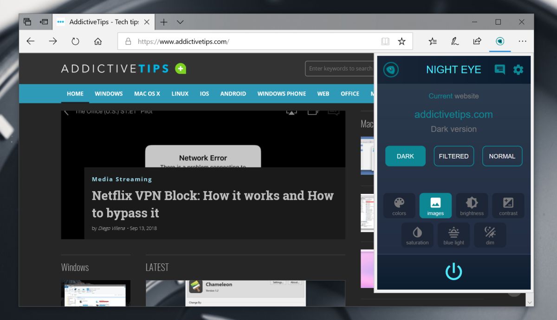Focus the Enter keywords to search box

340,69
